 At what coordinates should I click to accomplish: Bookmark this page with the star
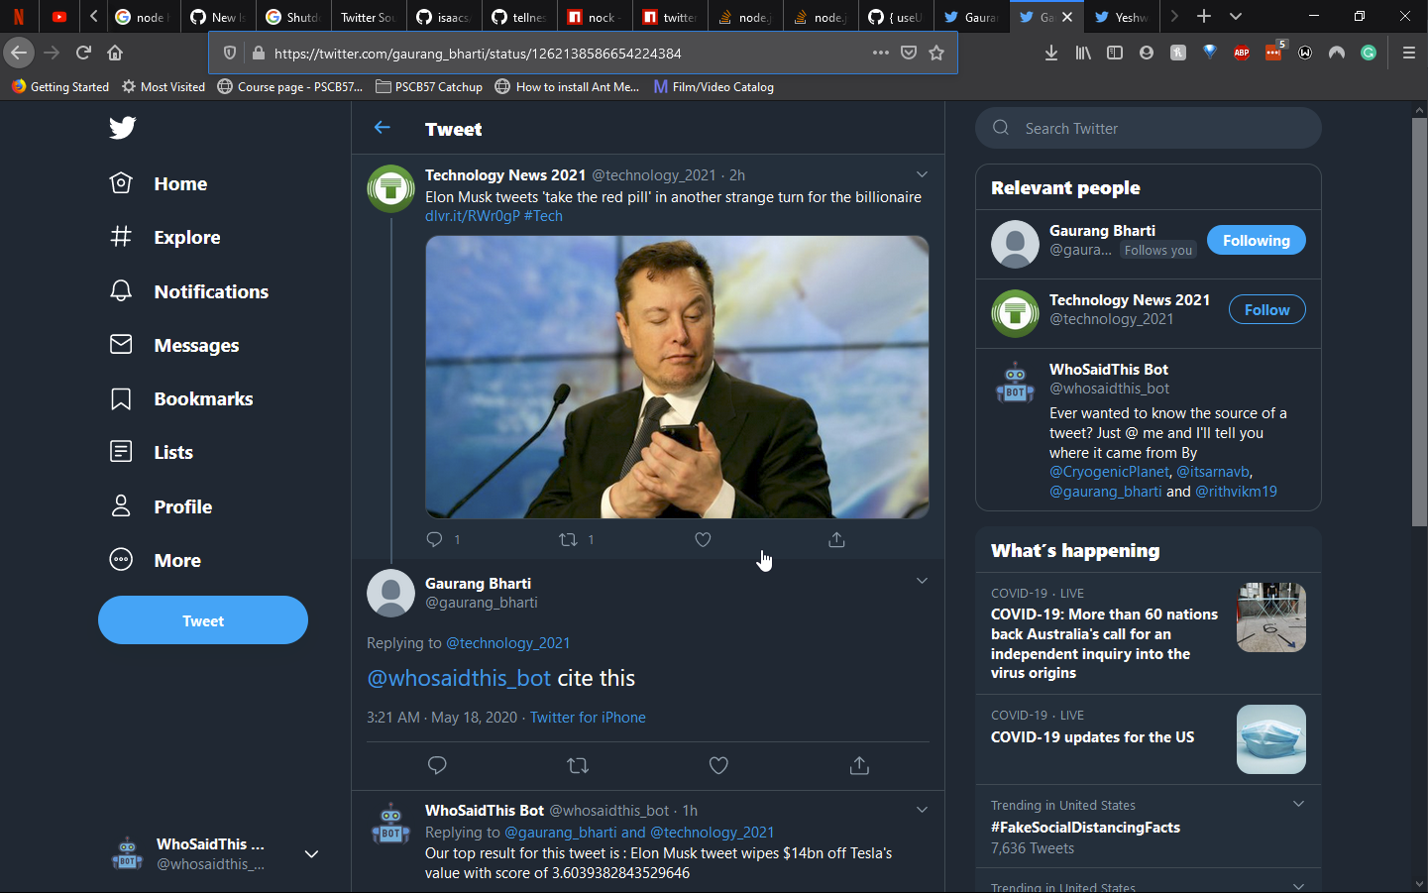(936, 53)
